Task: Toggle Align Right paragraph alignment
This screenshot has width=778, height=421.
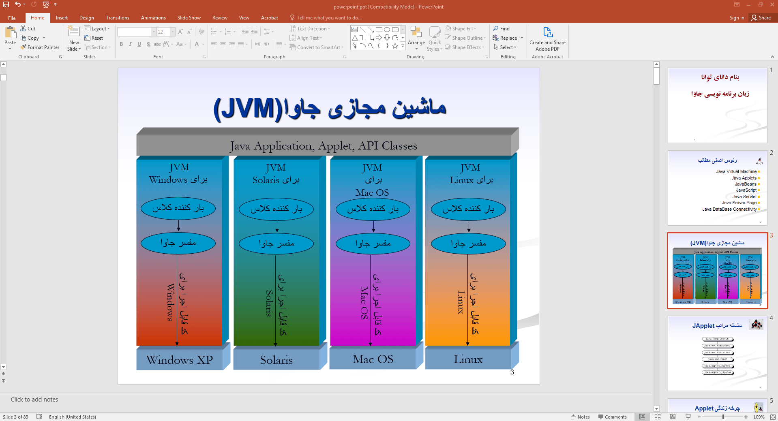Action: (232, 44)
